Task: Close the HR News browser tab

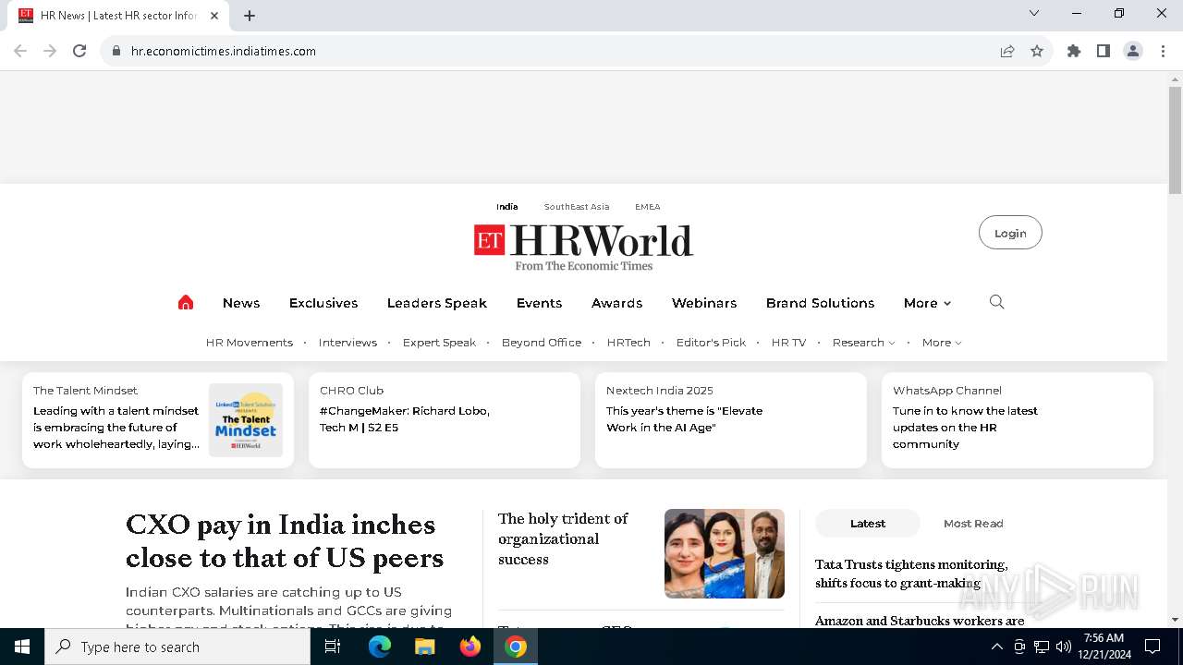Action: 214,16
